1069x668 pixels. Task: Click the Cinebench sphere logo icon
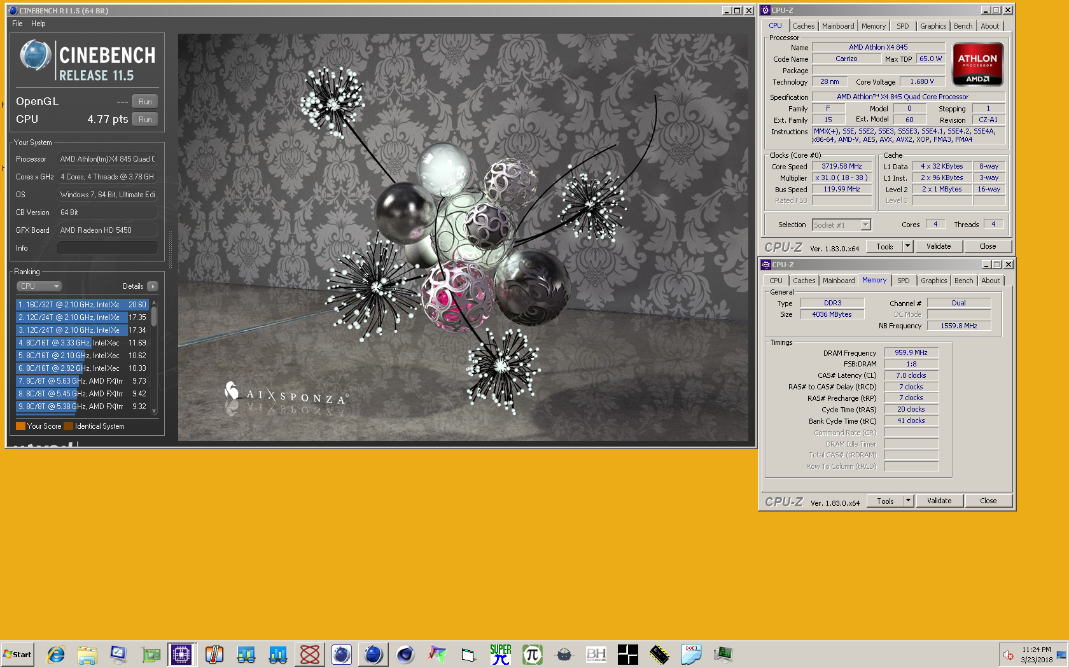pyautogui.click(x=35, y=55)
